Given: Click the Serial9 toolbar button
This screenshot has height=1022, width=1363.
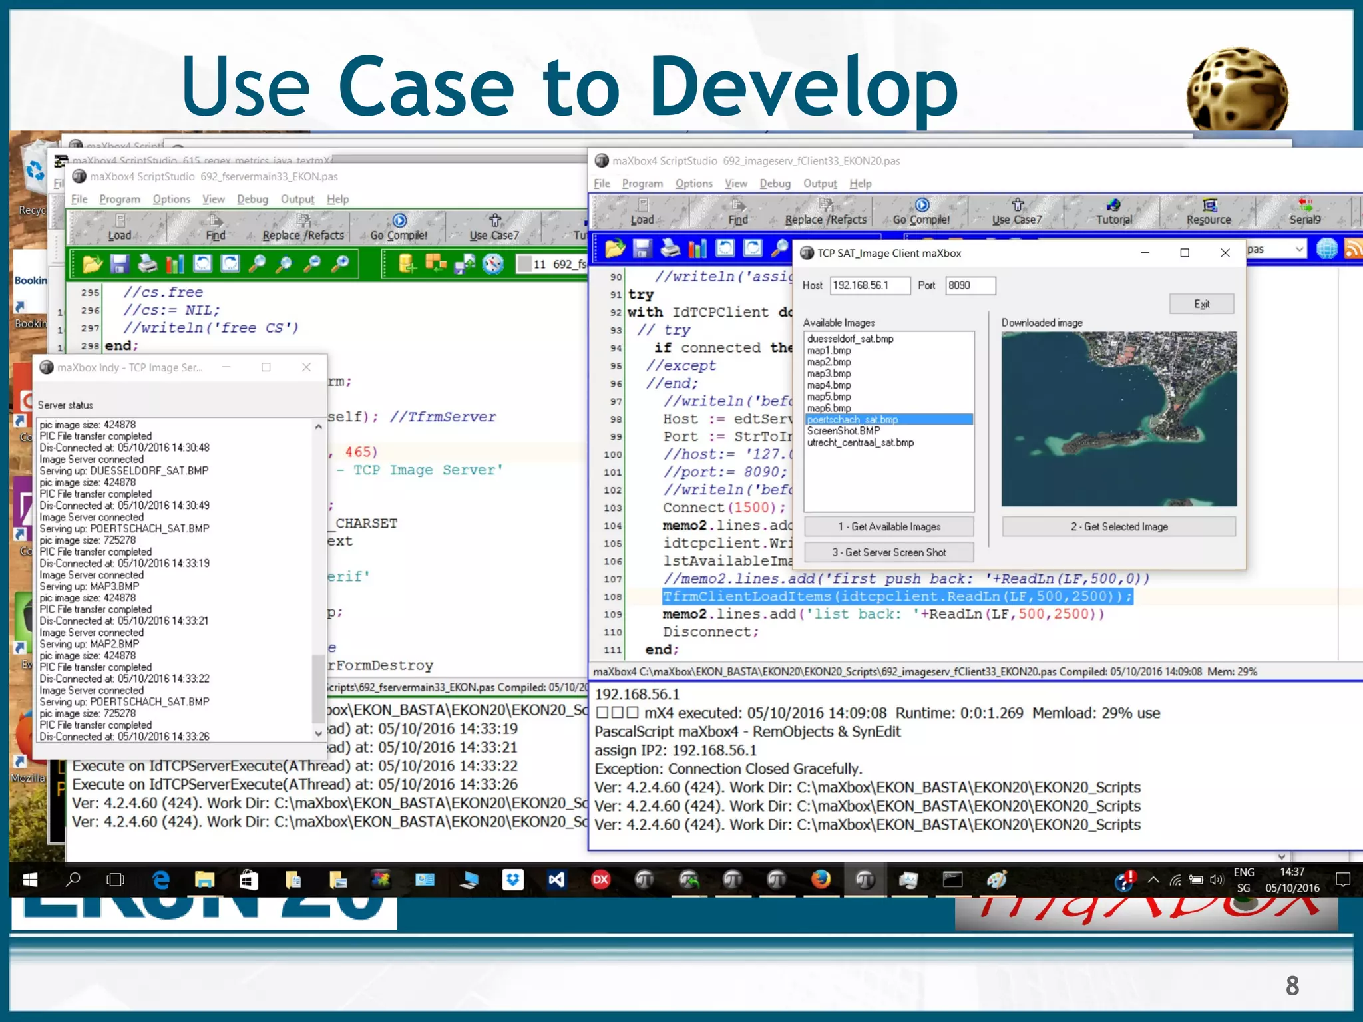Looking at the screenshot, I should [1305, 212].
